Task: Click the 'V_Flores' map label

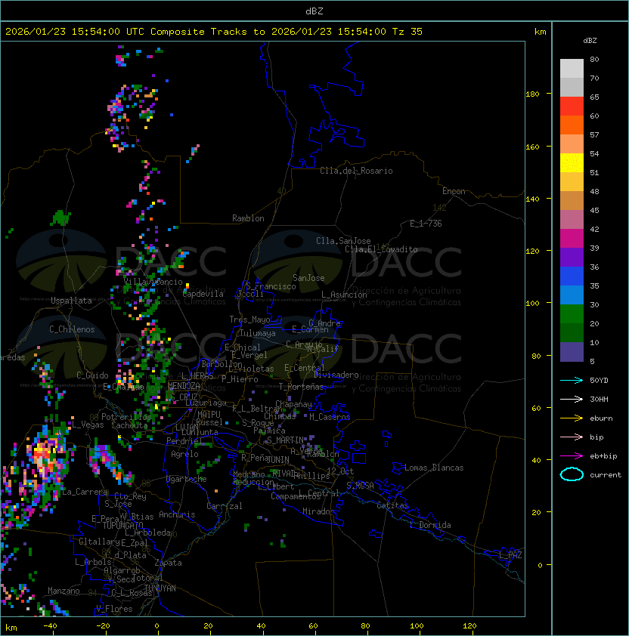Action: [x=114, y=609]
